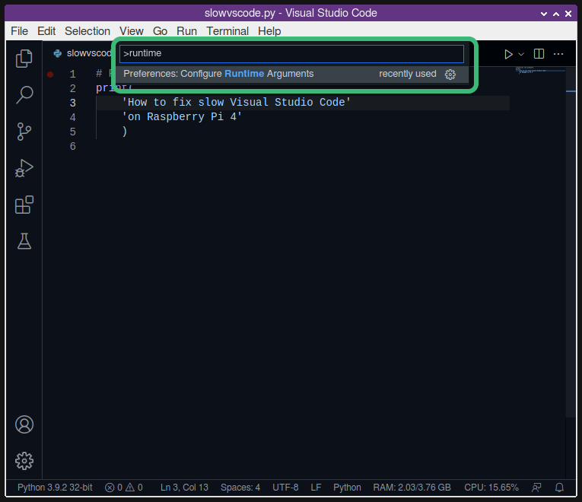The height and width of the screenshot is (502, 582).
Task: Open the Run menu
Action: (186, 31)
